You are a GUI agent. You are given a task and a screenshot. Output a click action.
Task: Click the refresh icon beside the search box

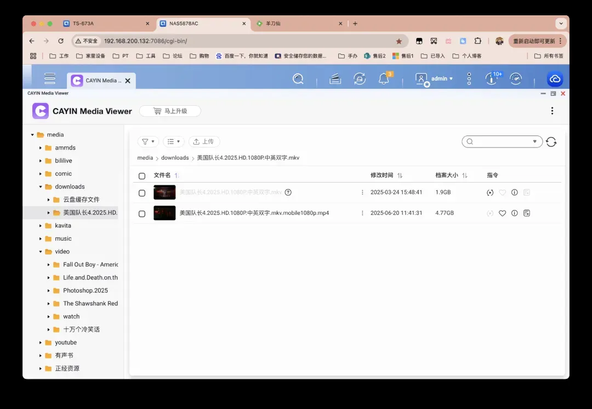pyautogui.click(x=551, y=142)
